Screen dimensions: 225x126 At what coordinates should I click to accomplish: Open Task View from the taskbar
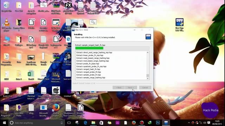[x=69, y=123]
